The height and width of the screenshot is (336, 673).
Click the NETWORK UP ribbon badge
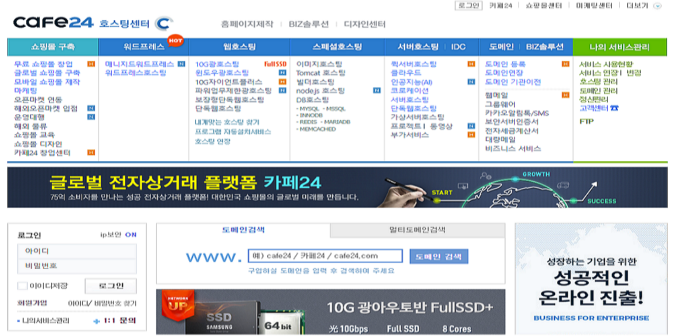(x=178, y=304)
